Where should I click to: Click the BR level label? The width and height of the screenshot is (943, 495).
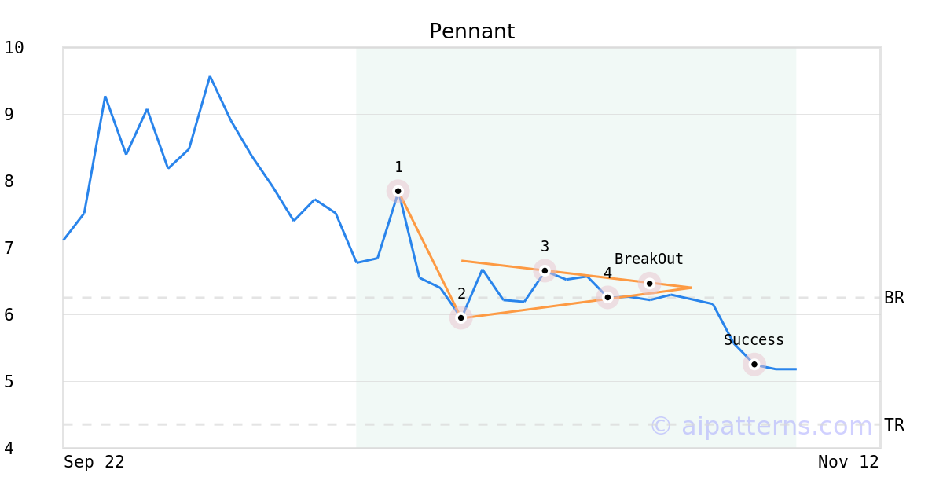(894, 298)
